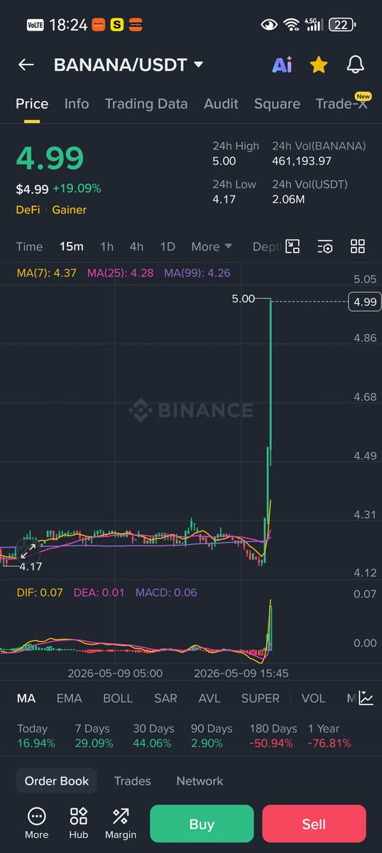
Task: Select the BOLL indicator
Action: pos(118,698)
